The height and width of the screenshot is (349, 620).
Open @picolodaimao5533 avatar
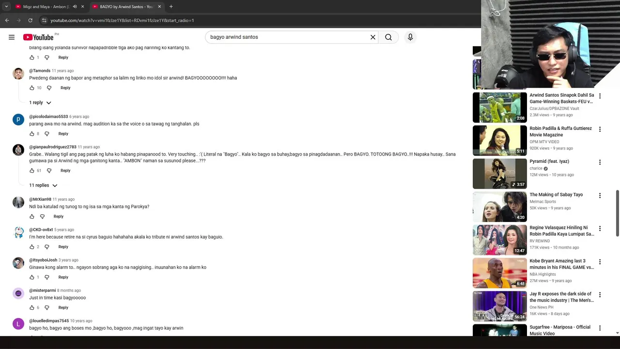point(18,120)
